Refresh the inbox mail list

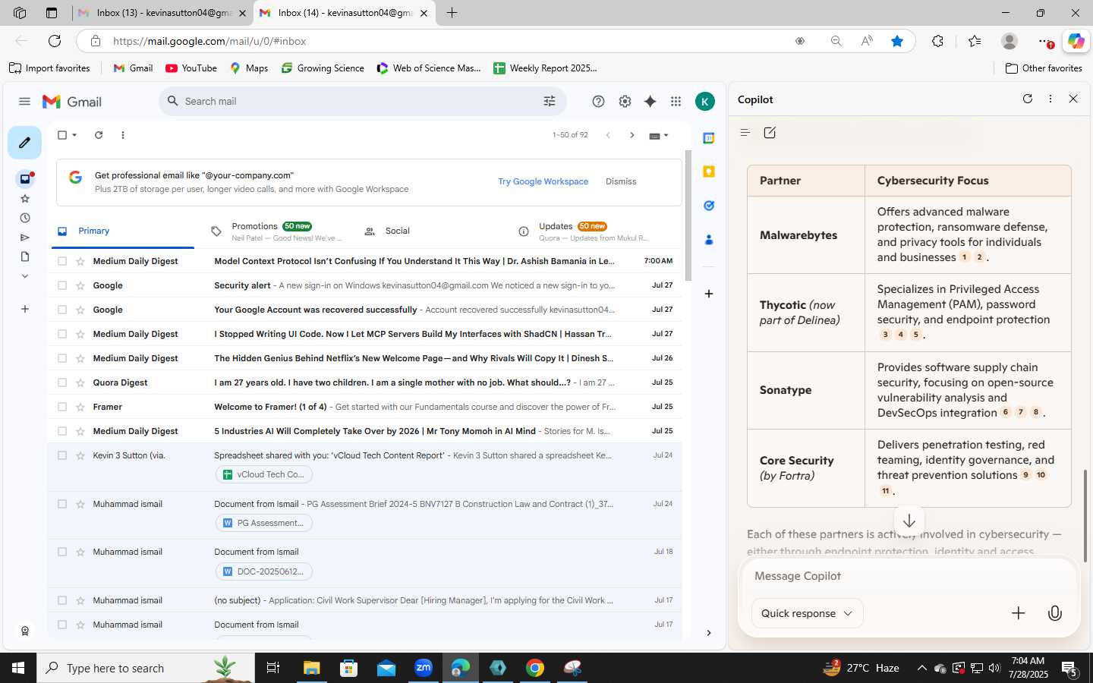click(x=99, y=135)
